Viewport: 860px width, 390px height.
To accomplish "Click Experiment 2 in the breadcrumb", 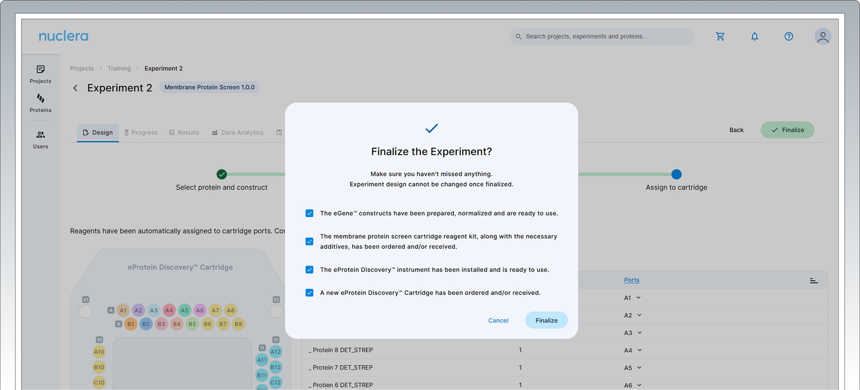I will point(164,69).
